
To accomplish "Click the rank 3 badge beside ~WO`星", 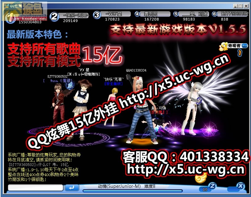I will (x=97, y=15).
